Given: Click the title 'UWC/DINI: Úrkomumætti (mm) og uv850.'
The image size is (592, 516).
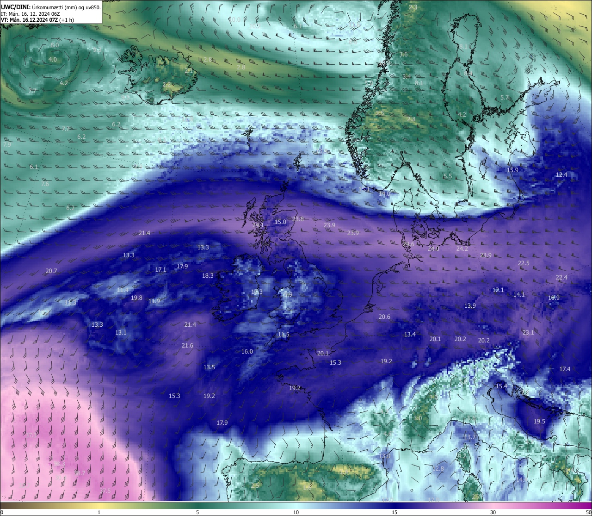Looking at the screenshot, I should 50,7.
